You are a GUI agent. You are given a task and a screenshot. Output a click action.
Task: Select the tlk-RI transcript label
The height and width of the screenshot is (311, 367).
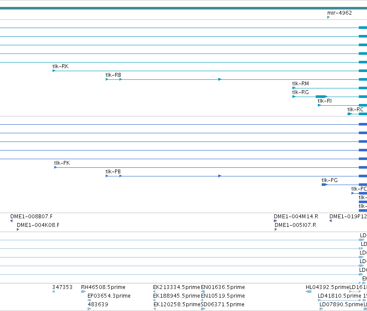pos(325,101)
